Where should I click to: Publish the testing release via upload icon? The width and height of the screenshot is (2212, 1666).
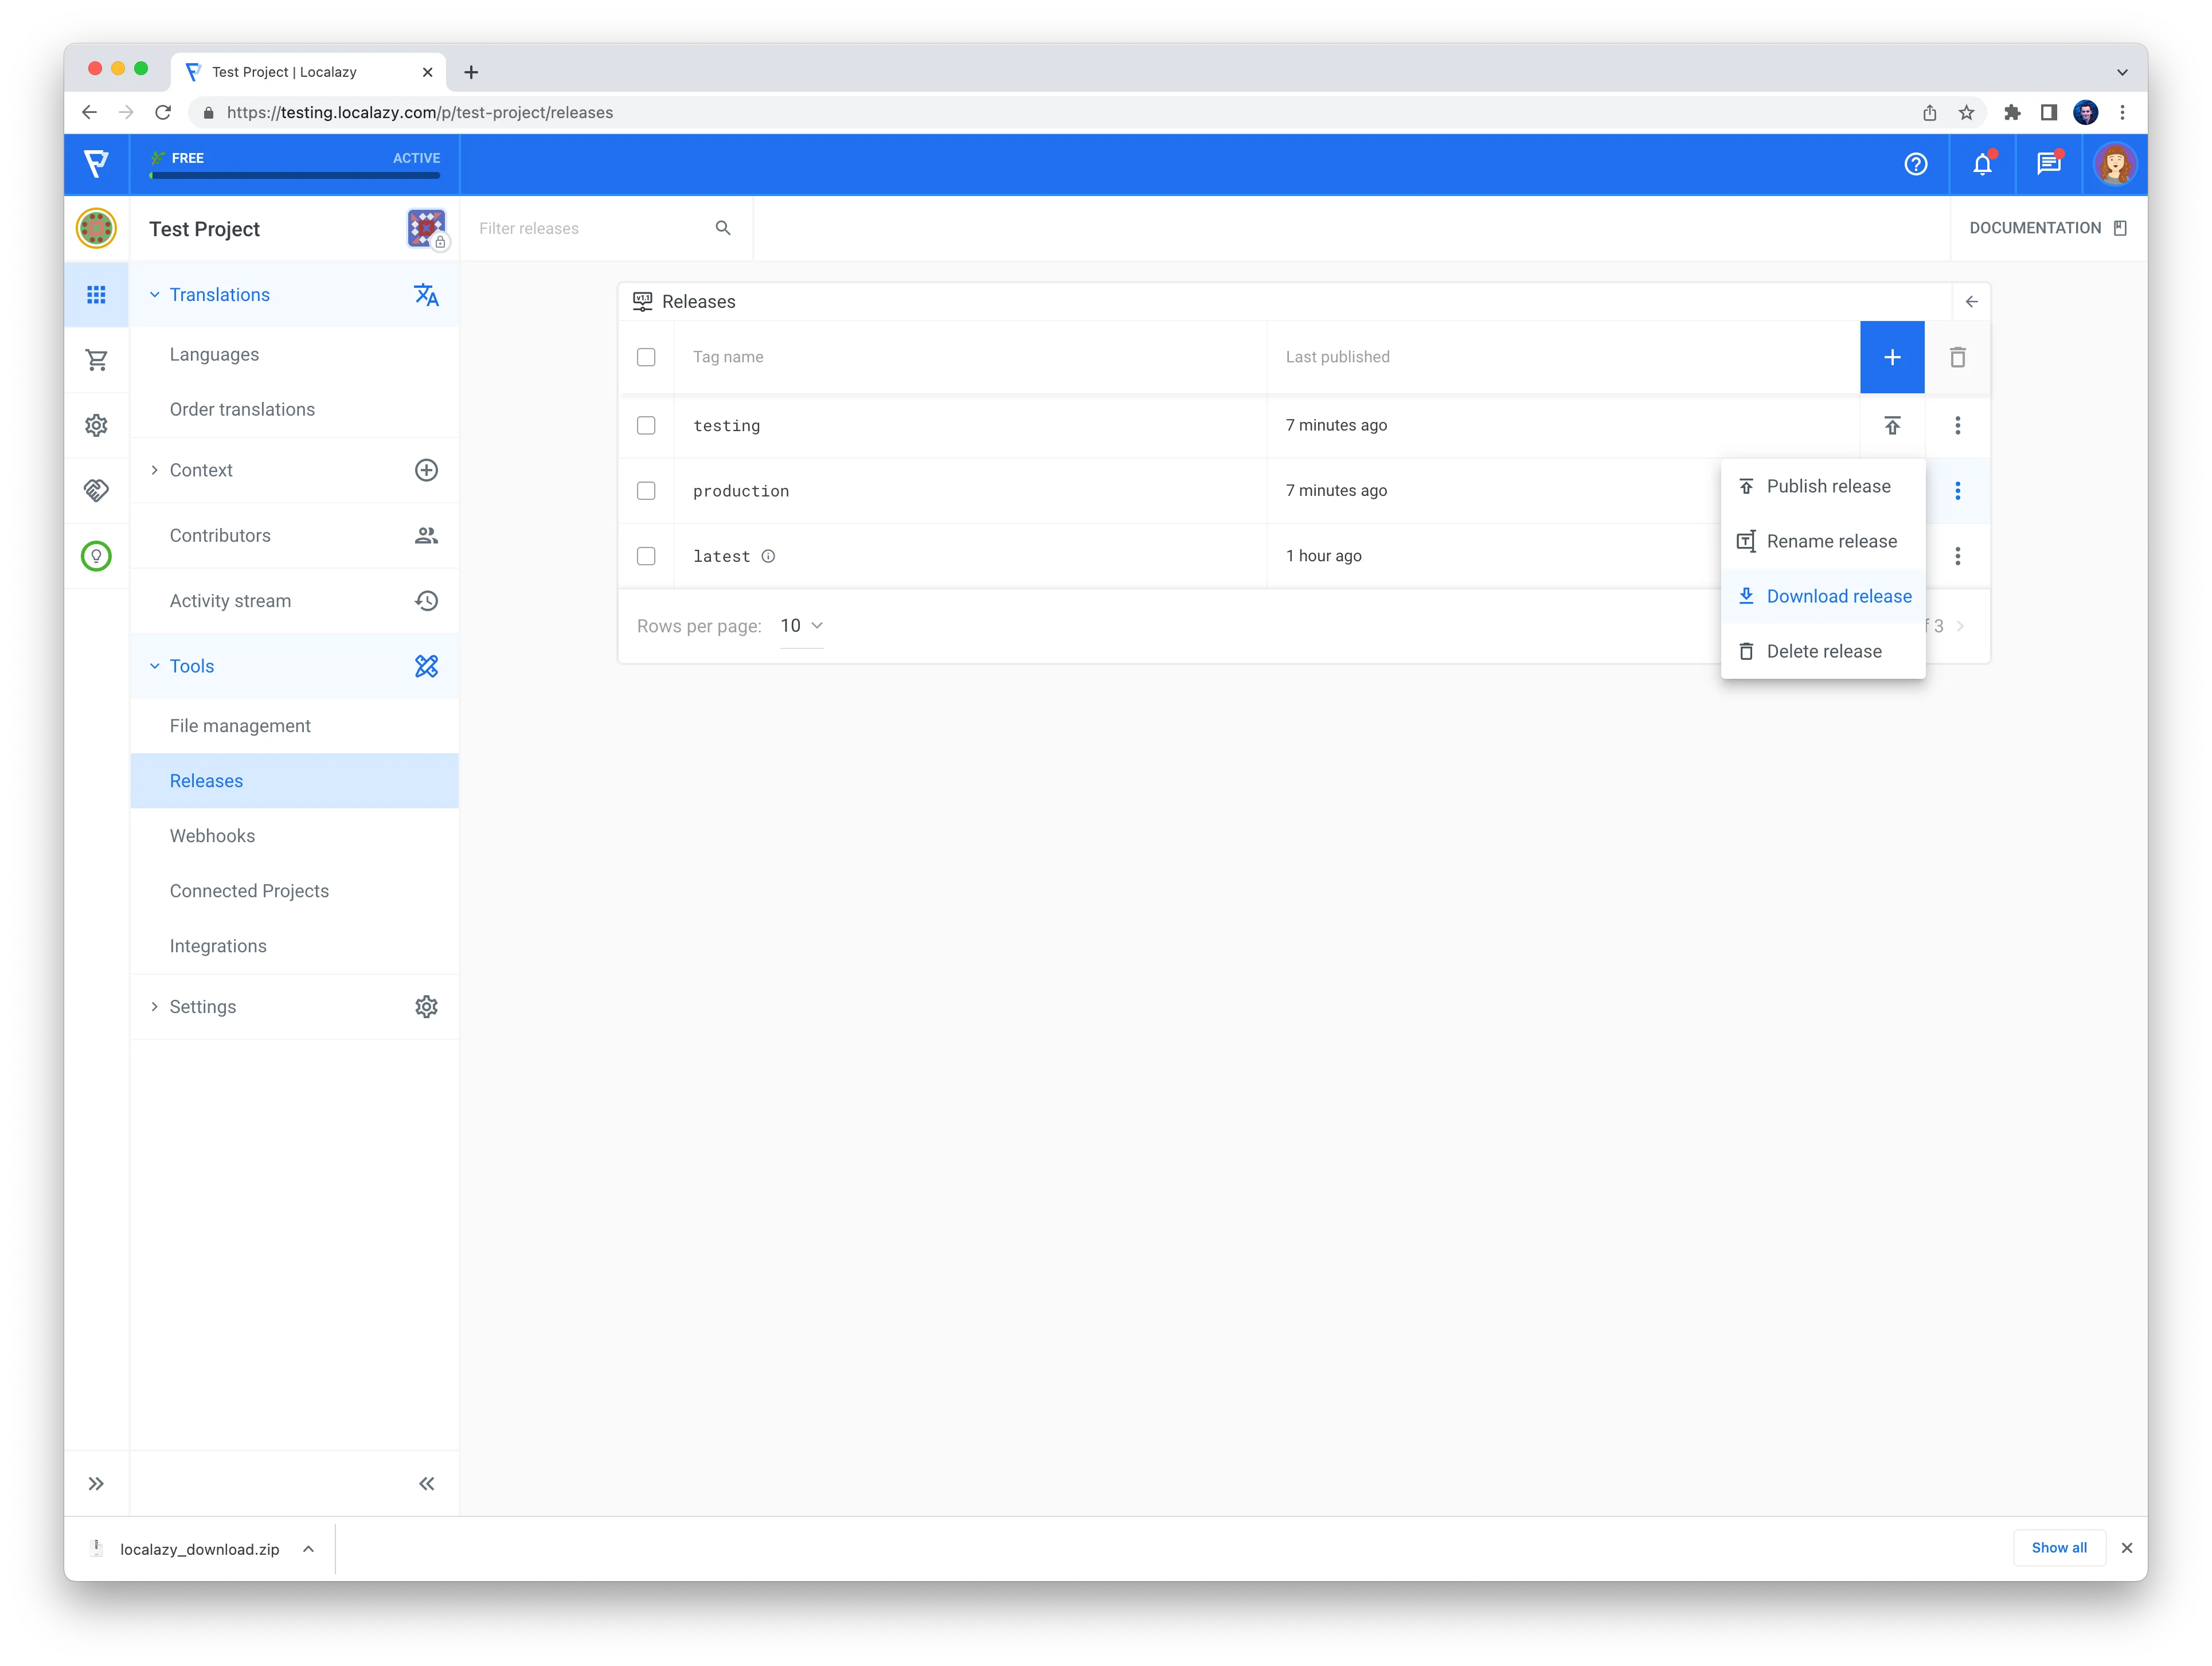(x=1892, y=426)
